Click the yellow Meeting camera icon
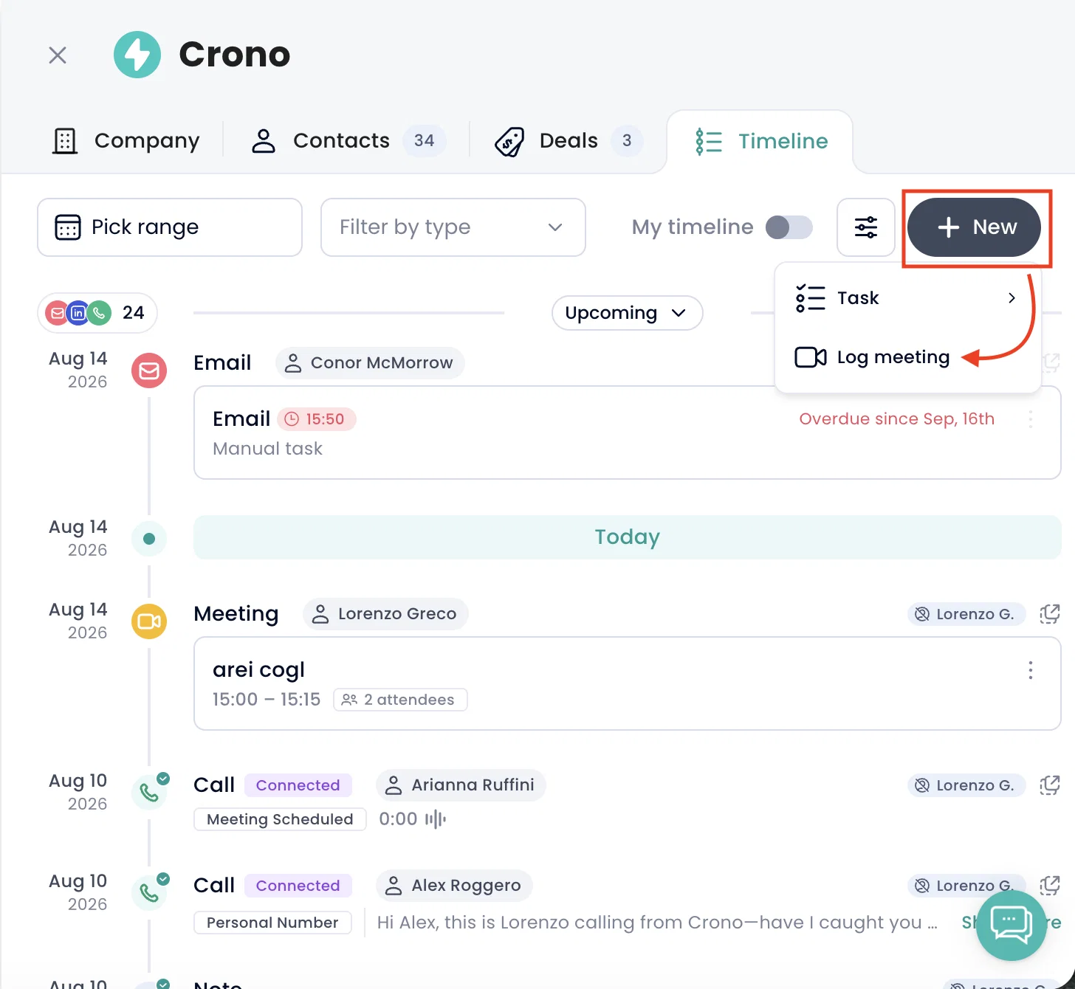The image size is (1075, 989). [x=149, y=621]
